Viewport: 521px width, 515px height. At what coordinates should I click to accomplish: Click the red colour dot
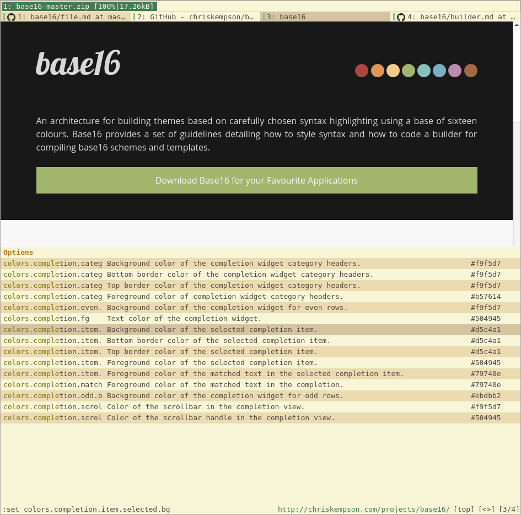tap(362, 71)
